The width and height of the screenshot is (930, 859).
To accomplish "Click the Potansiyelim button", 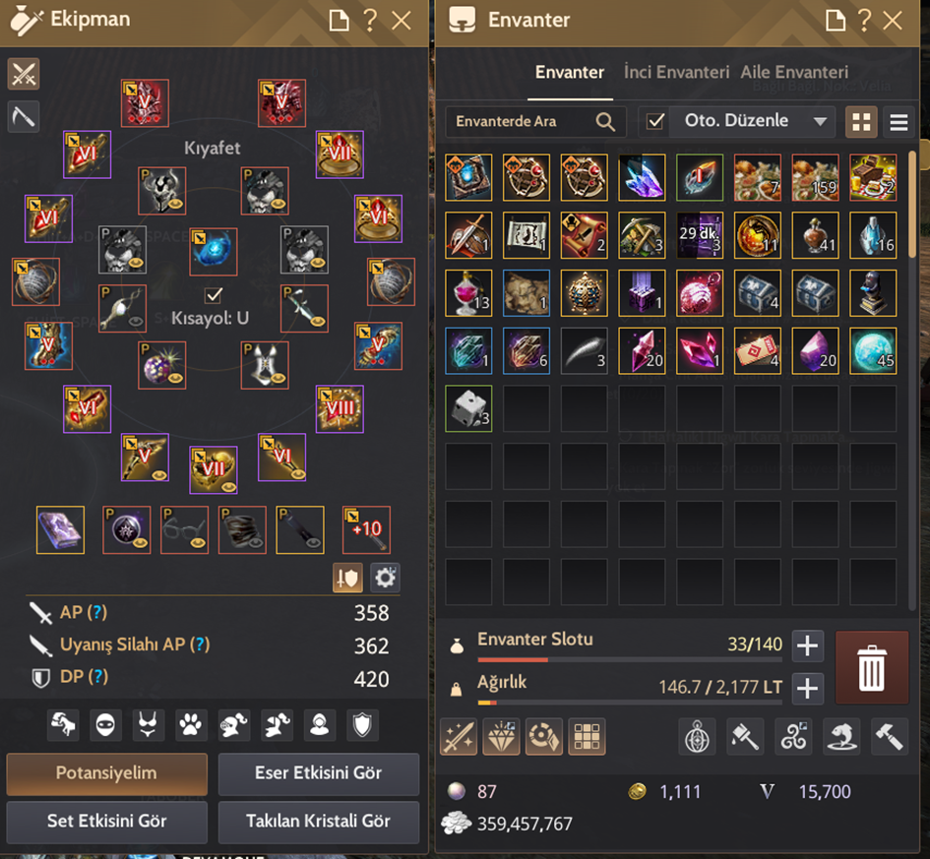I will (x=106, y=773).
